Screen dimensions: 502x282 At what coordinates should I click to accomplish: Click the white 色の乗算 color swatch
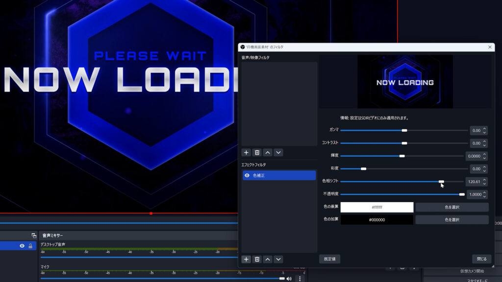(376, 207)
